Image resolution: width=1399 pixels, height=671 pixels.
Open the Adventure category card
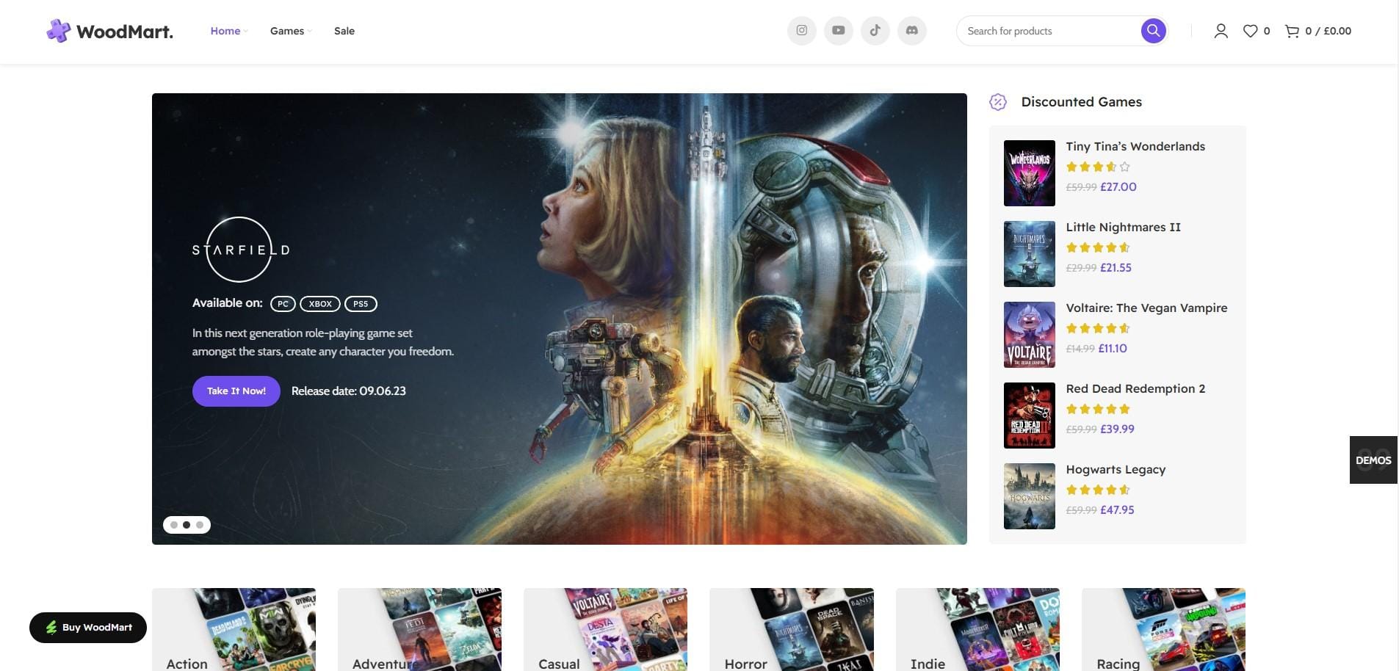click(x=419, y=629)
